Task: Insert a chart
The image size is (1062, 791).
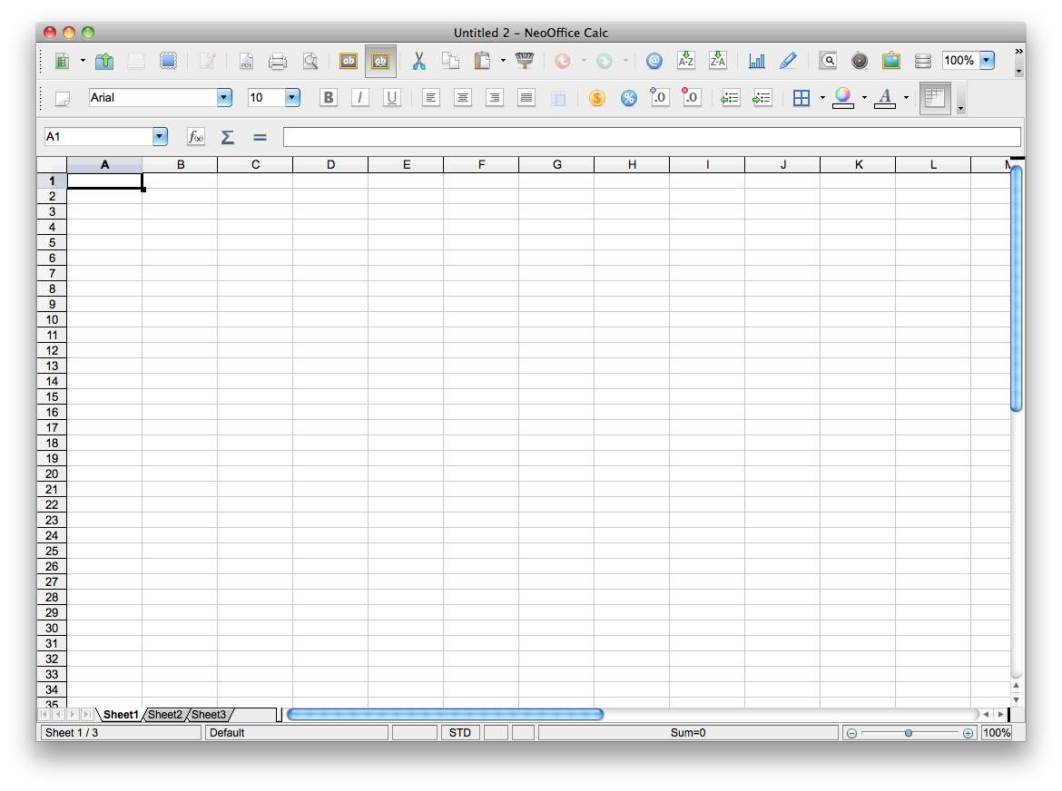Action: point(757,61)
